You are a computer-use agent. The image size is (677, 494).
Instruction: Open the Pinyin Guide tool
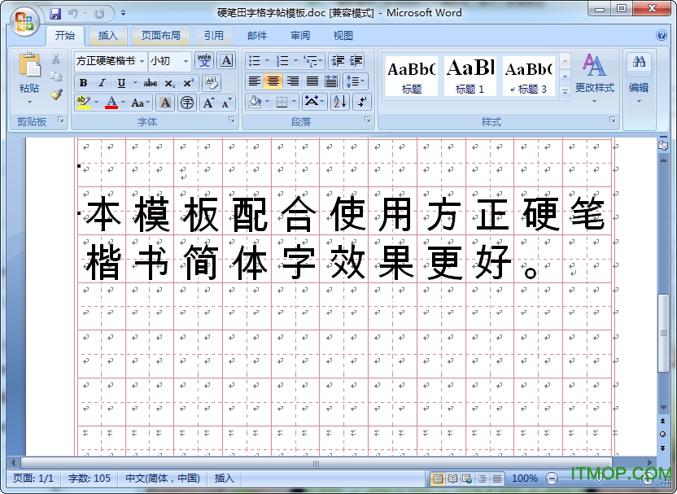[x=206, y=61]
